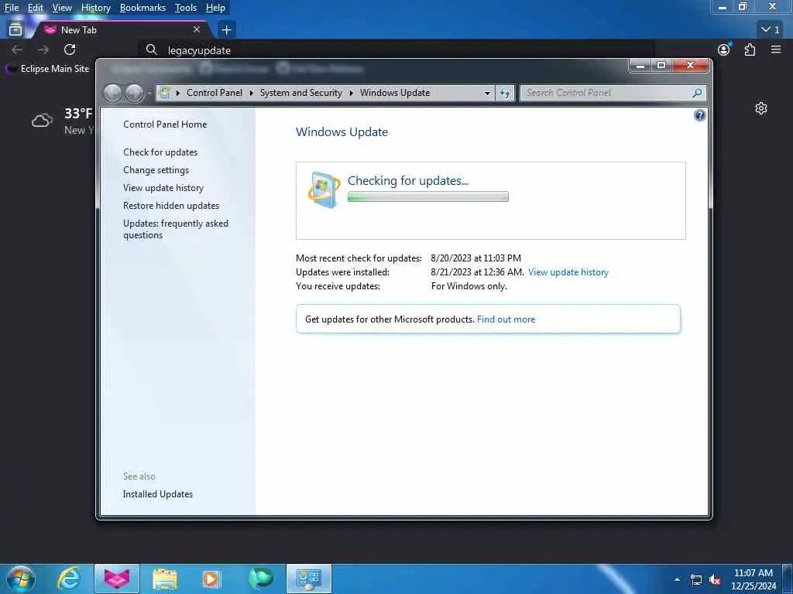Open the Tools menu
The width and height of the screenshot is (793, 594).
[186, 8]
